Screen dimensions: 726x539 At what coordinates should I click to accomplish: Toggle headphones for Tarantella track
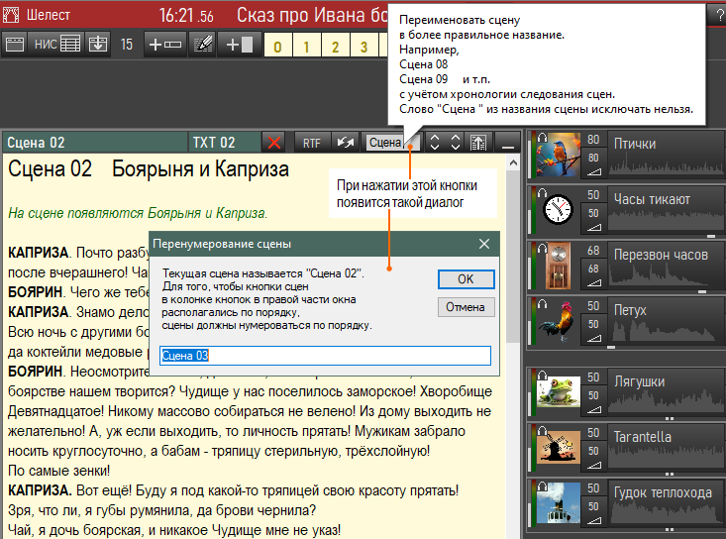click(542, 431)
